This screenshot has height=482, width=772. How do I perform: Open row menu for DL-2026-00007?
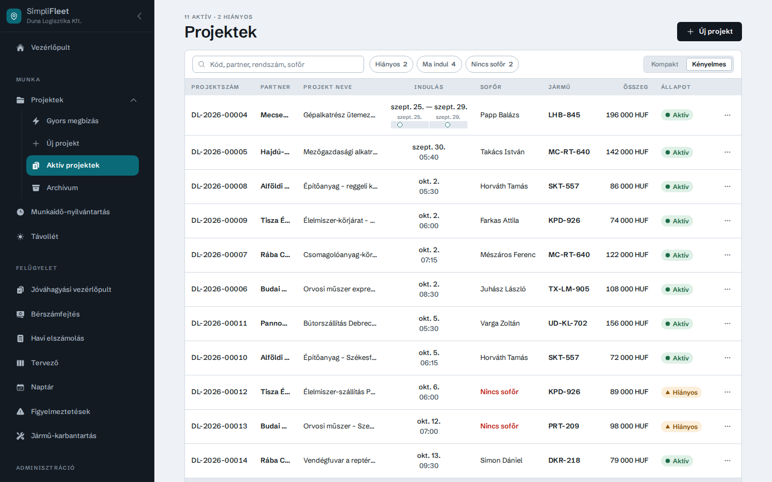(x=728, y=255)
